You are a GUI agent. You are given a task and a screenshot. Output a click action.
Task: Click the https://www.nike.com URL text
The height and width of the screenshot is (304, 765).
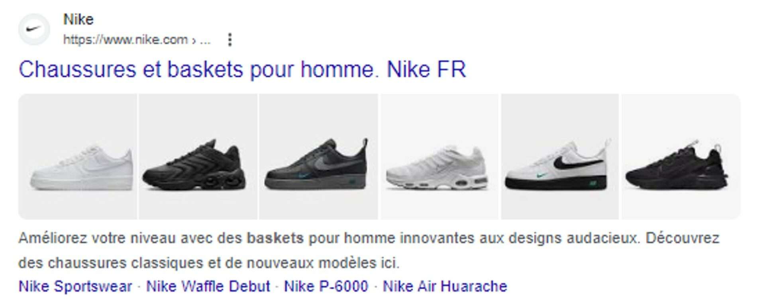point(126,39)
